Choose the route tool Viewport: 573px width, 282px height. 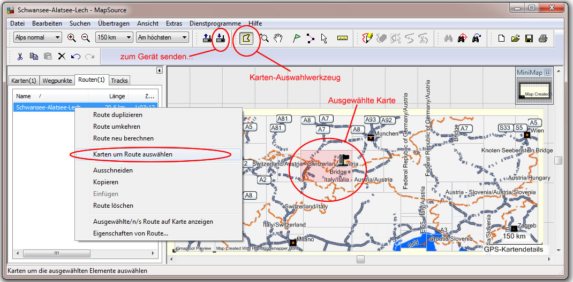click(310, 38)
